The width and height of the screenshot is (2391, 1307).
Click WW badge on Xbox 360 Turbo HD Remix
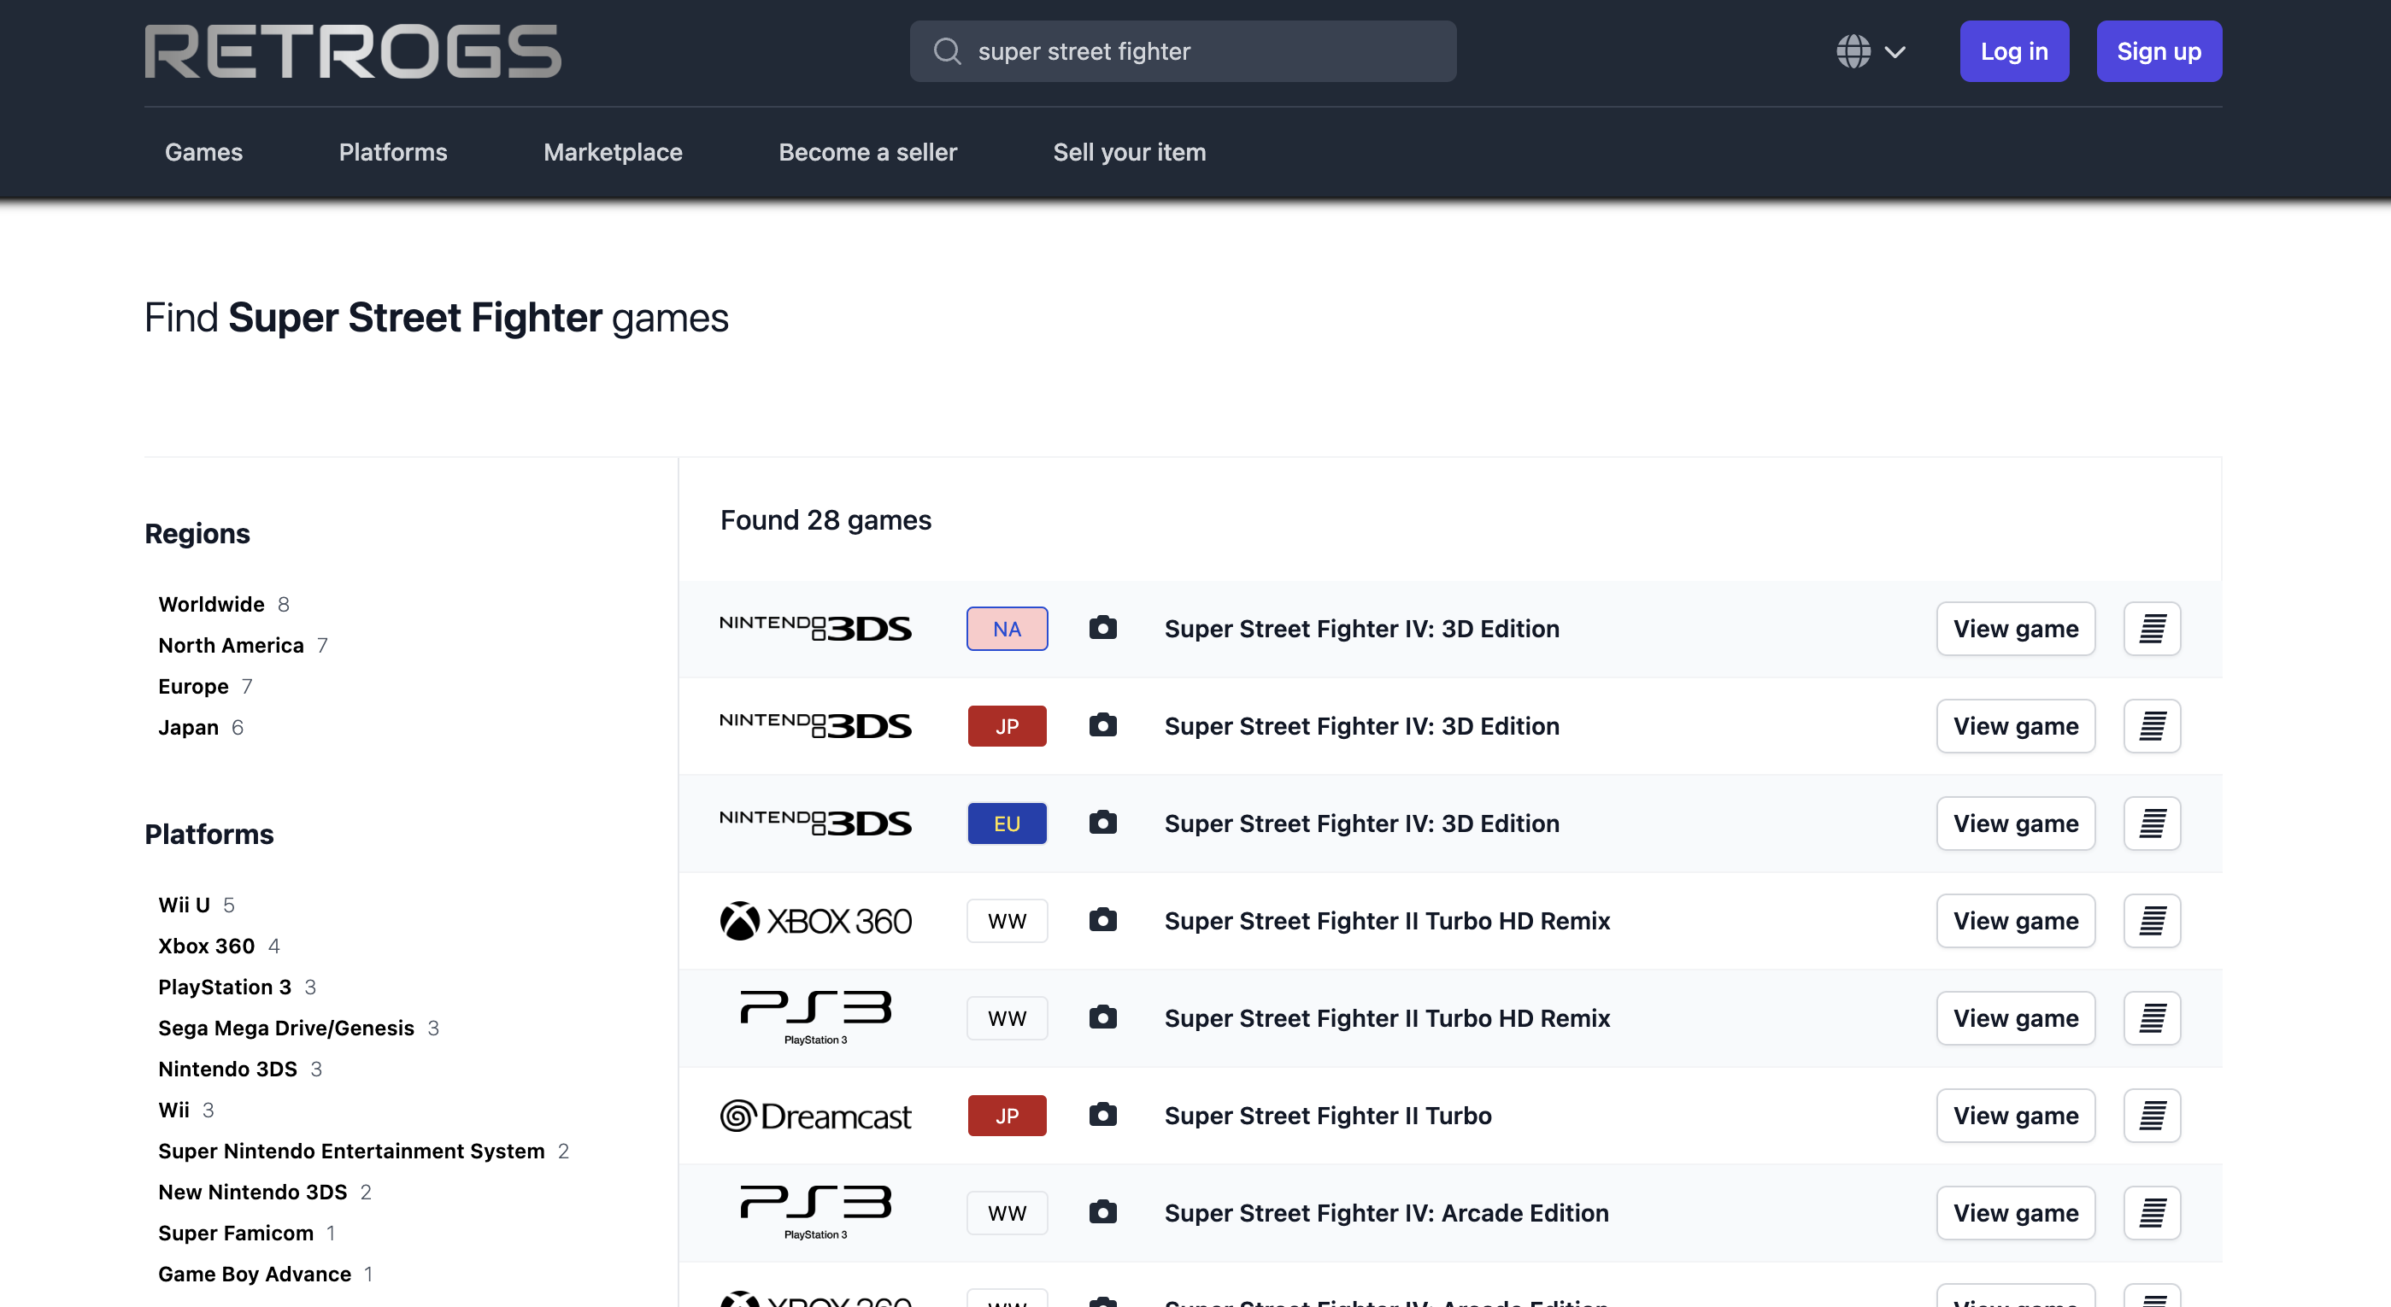(1008, 920)
